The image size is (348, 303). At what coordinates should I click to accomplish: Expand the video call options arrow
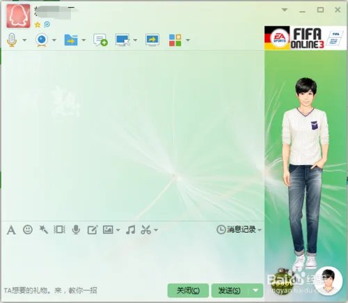54,40
